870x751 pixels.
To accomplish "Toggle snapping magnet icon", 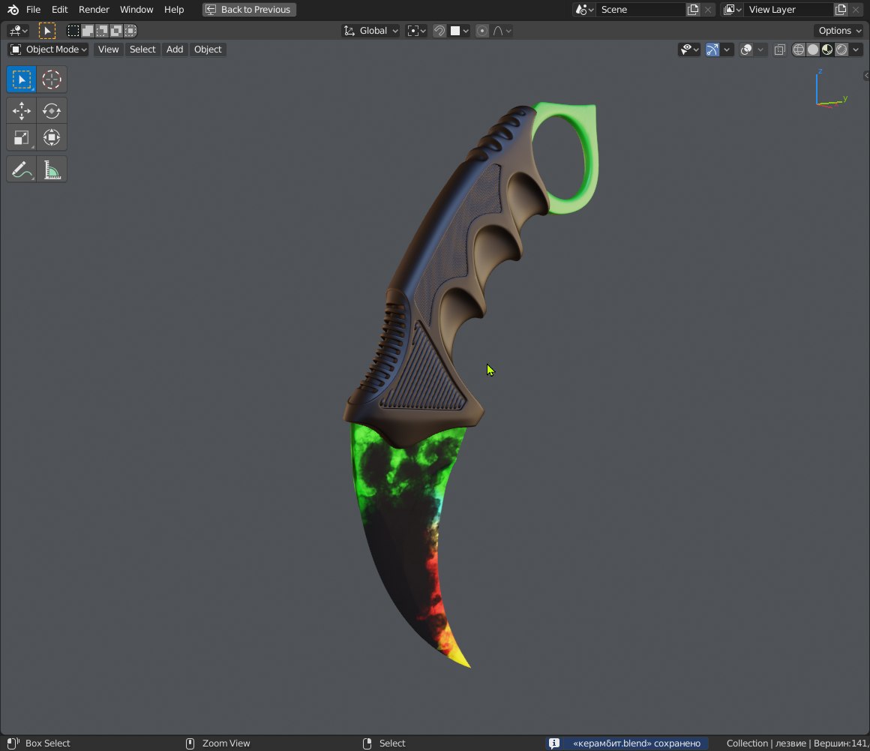I will point(439,31).
